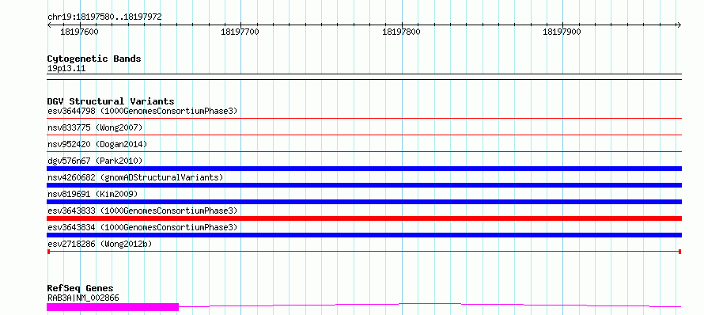The width and height of the screenshot is (704, 315).
Task: Click the Cytogenetic Bands track title
Action: coord(94,59)
